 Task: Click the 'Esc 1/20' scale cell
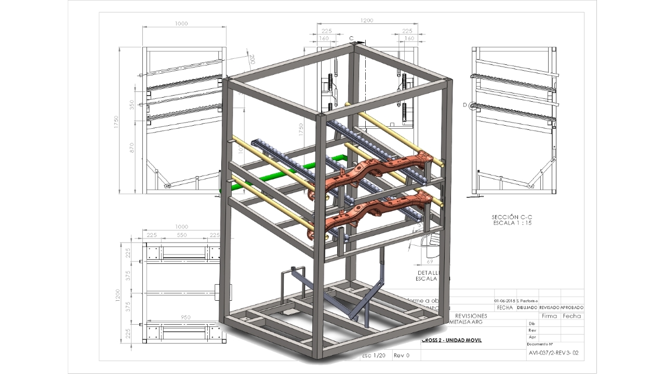pyautogui.click(x=373, y=355)
